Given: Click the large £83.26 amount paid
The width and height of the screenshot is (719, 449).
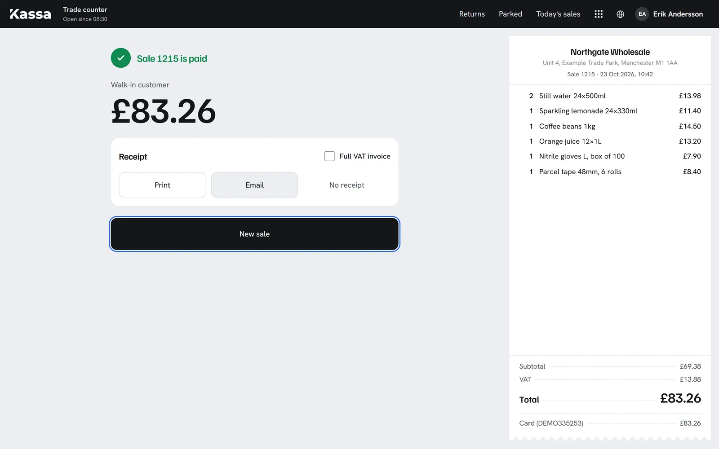Looking at the screenshot, I should click(x=164, y=111).
